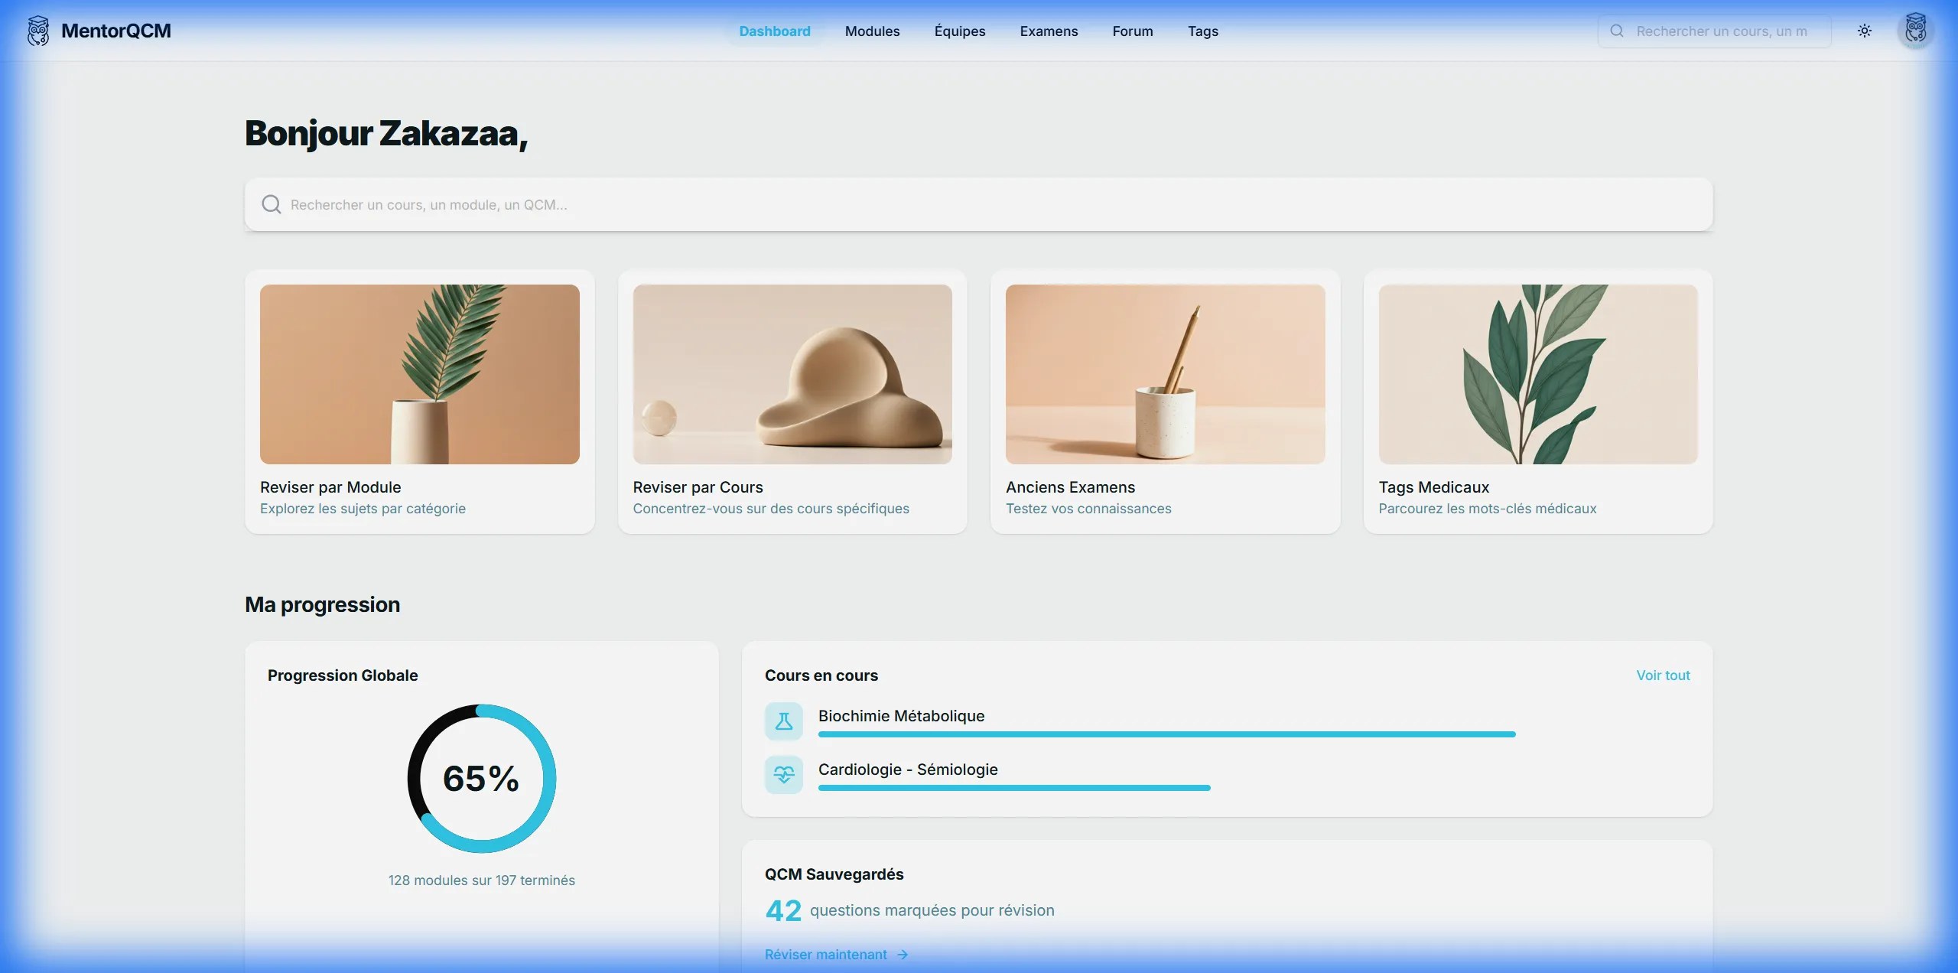Open the Reviser par Module card image
Image resolution: width=1958 pixels, height=973 pixels.
(419, 374)
